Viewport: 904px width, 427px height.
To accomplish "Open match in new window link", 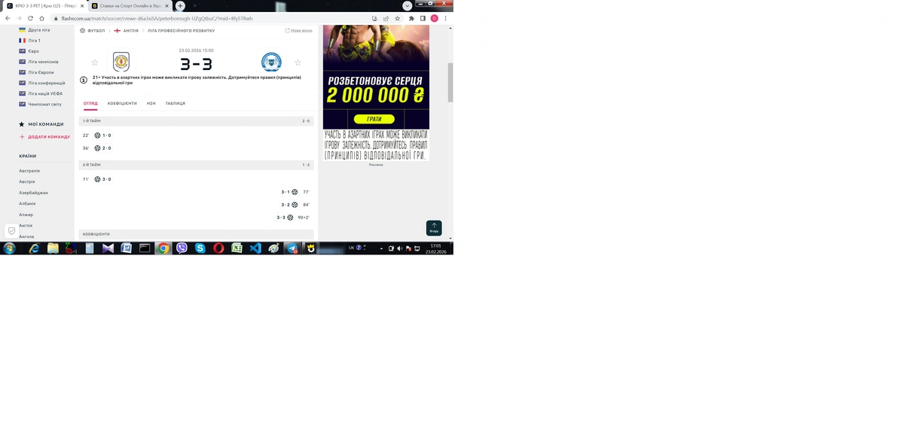I will click(x=298, y=31).
